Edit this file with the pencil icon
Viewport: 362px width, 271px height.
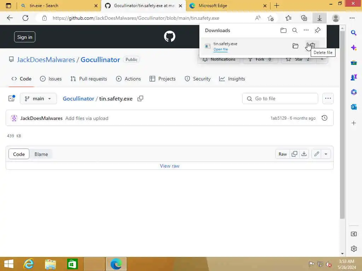tap(316, 154)
